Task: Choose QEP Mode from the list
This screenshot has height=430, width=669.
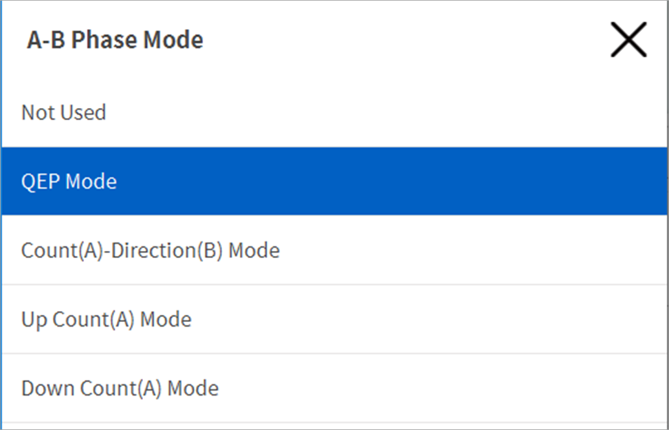Action: pyautogui.click(x=69, y=181)
